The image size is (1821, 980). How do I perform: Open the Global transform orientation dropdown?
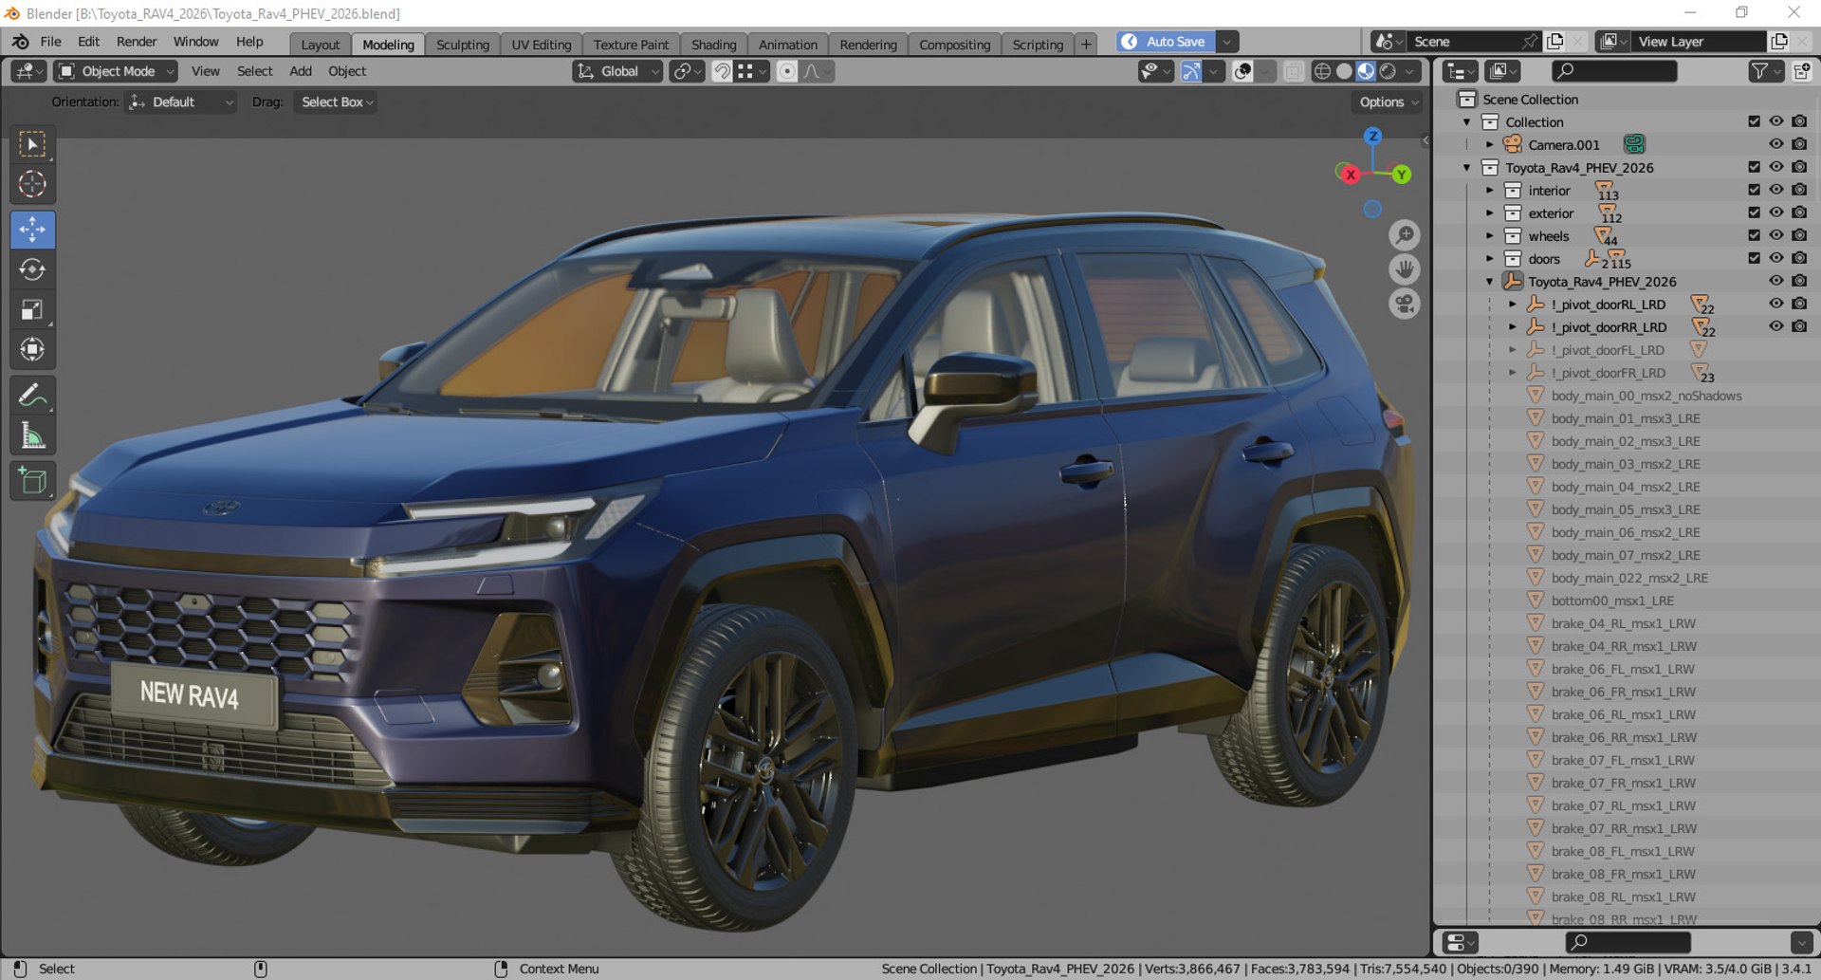[617, 71]
